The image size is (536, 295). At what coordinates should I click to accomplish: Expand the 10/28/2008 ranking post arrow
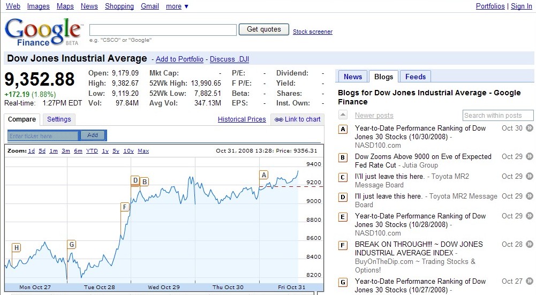point(530,216)
